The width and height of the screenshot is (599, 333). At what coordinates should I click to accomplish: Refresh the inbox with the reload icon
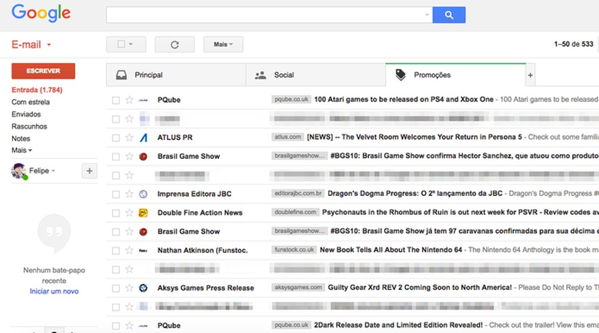pyautogui.click(x=175, y=44)
